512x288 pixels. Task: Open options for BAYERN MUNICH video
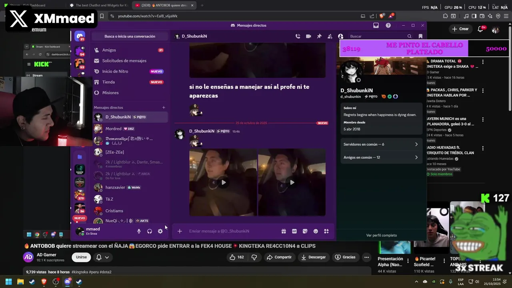(483, 120)
